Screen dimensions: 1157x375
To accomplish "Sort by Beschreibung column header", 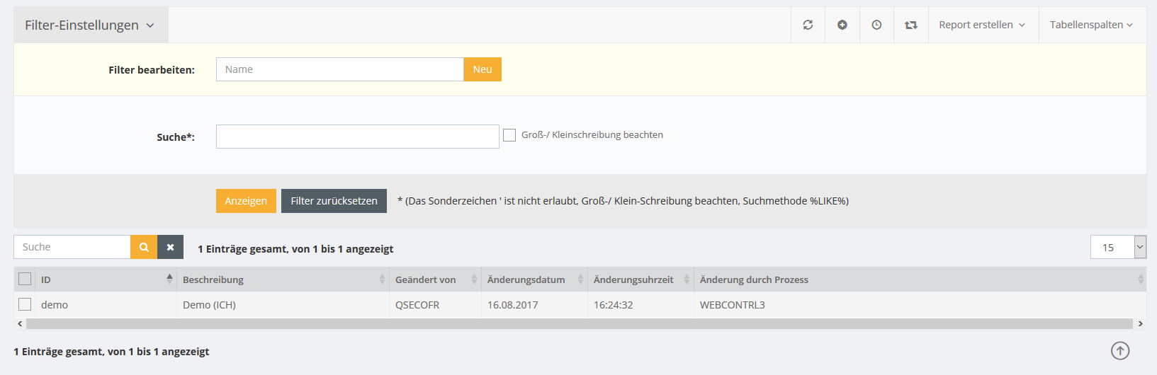I will pyautogui.click(x=213, y=279).
